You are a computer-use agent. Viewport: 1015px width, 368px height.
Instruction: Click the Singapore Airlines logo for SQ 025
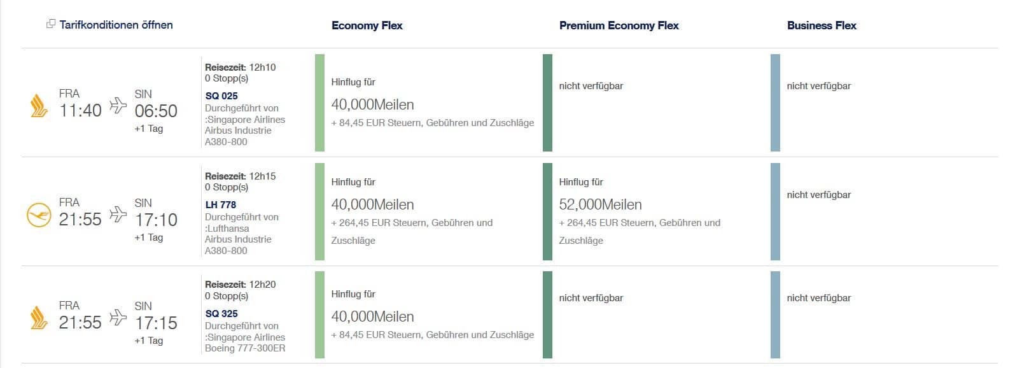(39, 106)
